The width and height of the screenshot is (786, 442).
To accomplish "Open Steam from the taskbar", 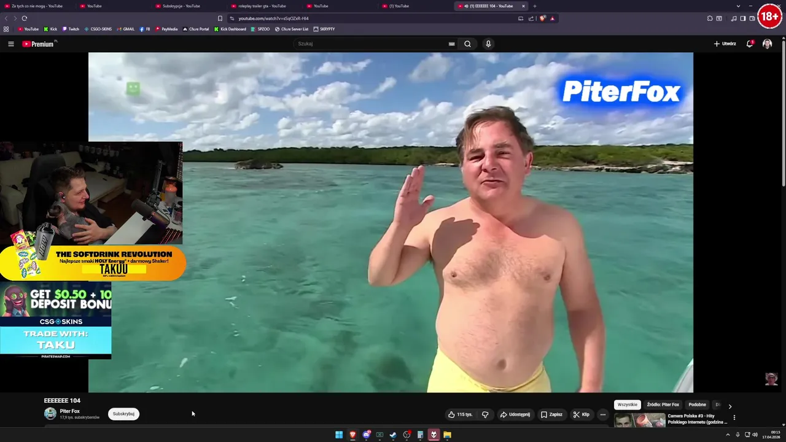I will pos(393,435).
